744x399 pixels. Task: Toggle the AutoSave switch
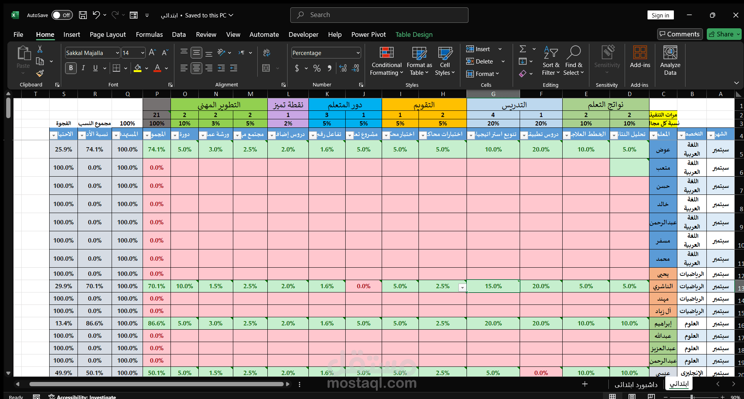point(62,15)
